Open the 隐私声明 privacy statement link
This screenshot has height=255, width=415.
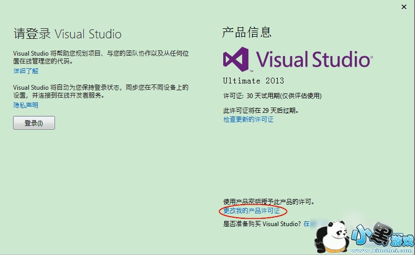(x=26, y=105)
